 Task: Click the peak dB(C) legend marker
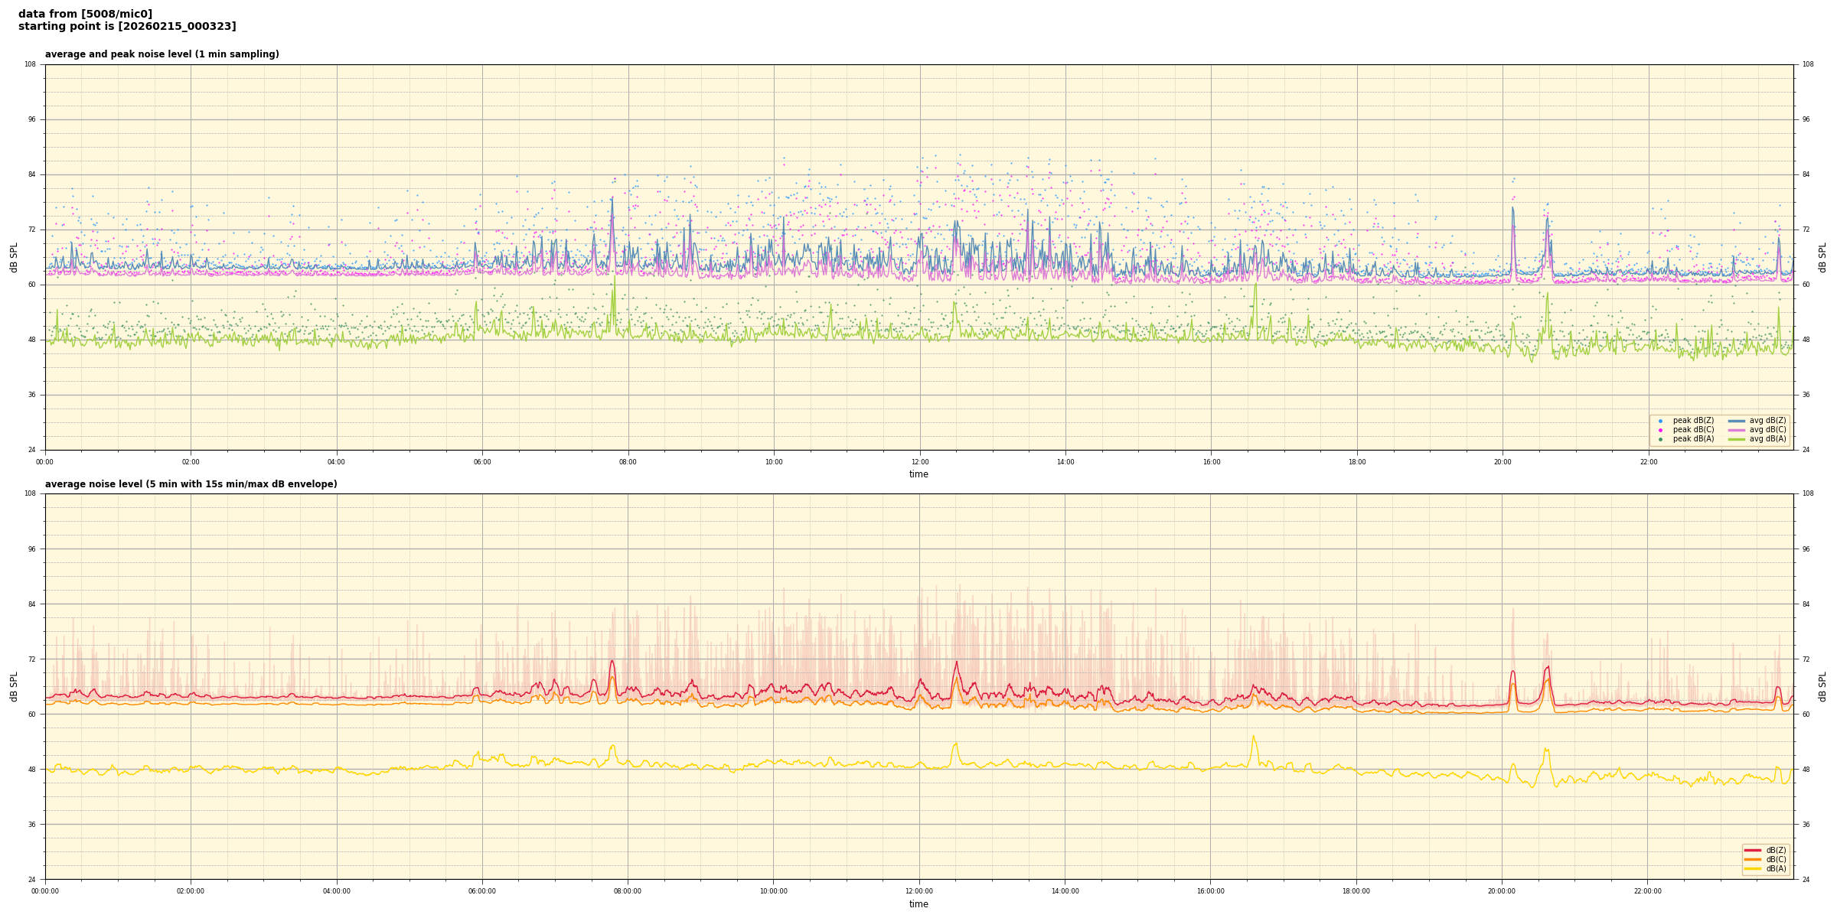(x=1660, y=430)
